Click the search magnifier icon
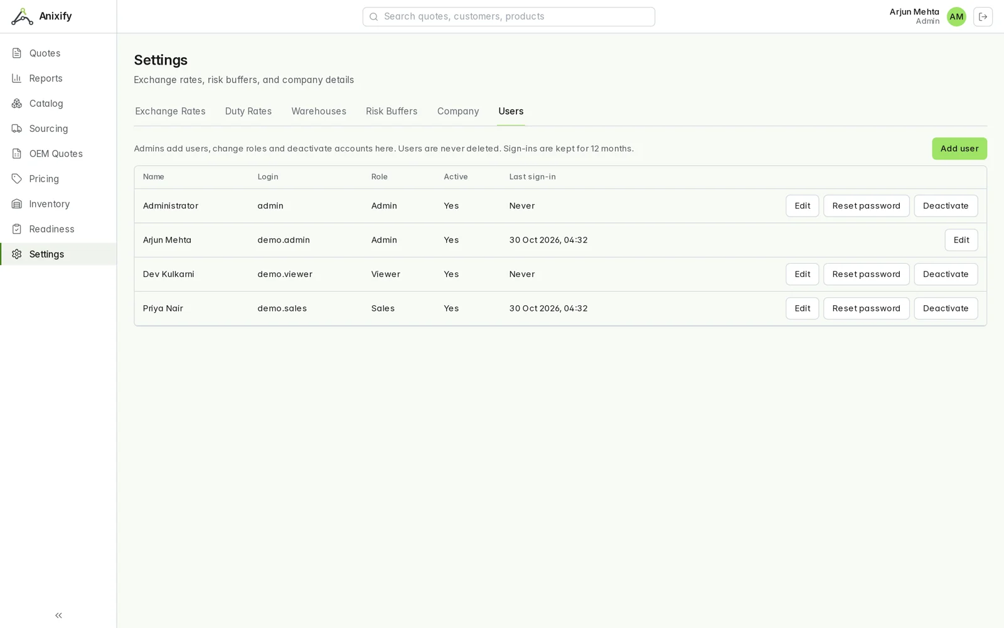 coord(374,17)
